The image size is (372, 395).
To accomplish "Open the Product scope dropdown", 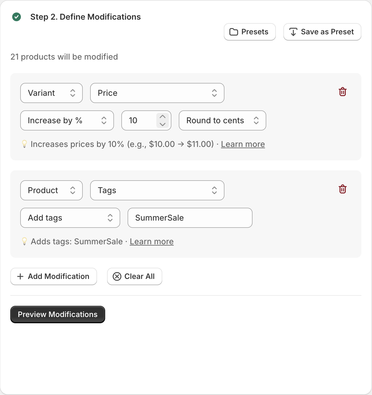I will pyautogui.click(x=51, y=190).
